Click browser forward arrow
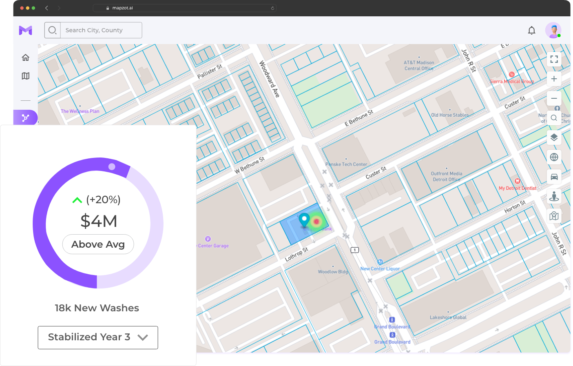573x366 pixels. coord(59,8)
